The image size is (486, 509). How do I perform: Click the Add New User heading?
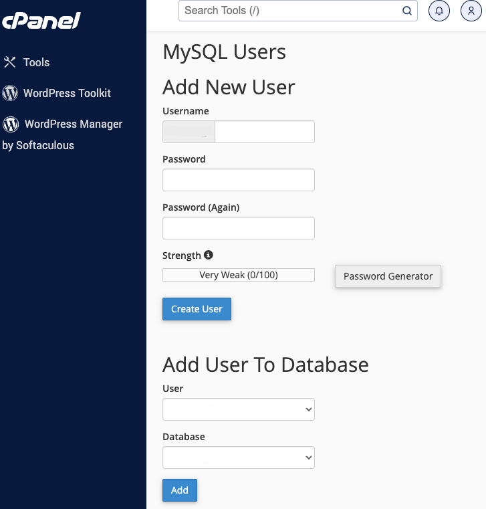(229, 88)
